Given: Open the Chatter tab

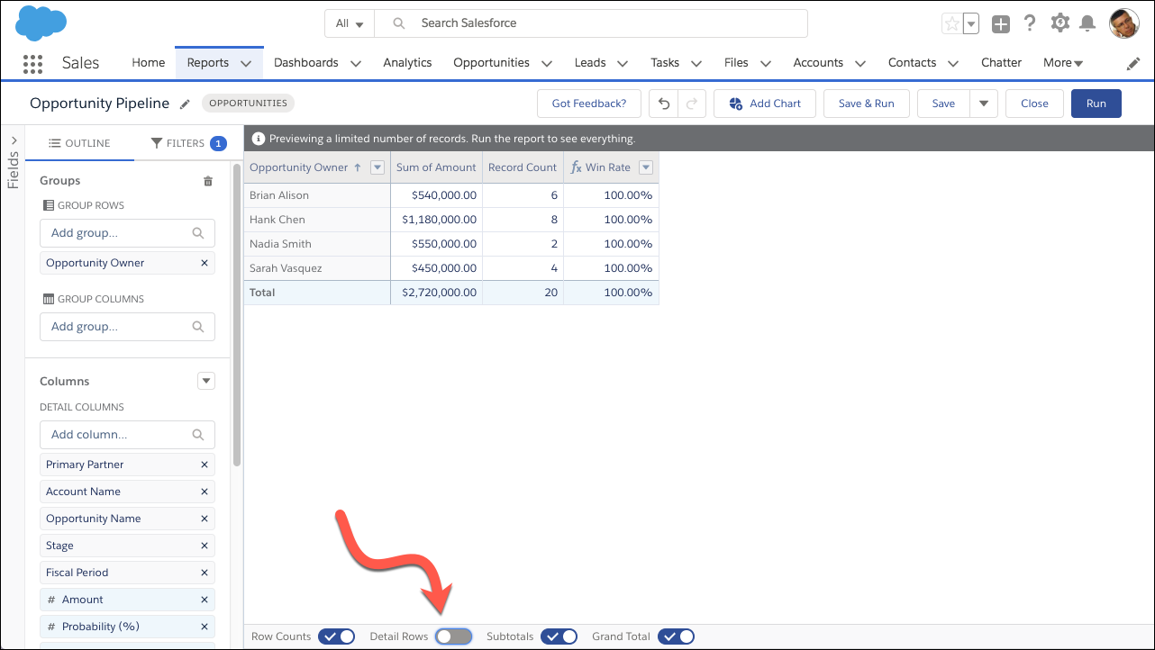Looking at the screenshot, I should (1002, 63).
